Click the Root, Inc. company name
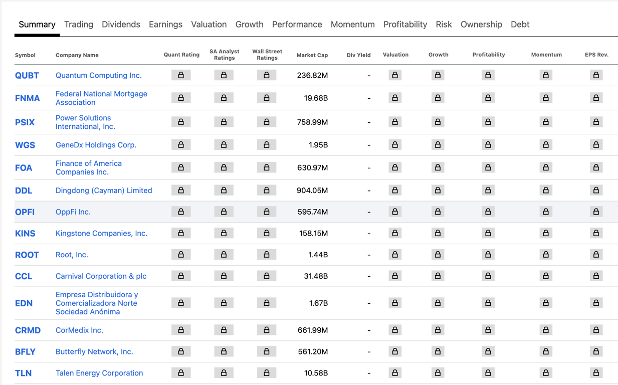618x385 pixels. point(72,255)
